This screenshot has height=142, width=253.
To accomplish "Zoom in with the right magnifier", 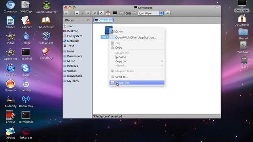I will pos(134,13).
